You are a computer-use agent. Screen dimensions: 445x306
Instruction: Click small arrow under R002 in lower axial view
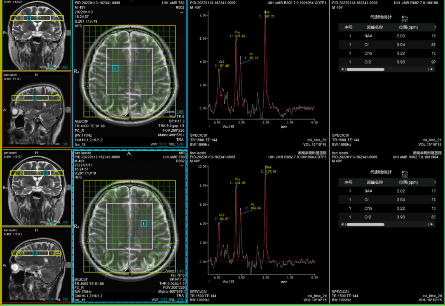[182, 166]
